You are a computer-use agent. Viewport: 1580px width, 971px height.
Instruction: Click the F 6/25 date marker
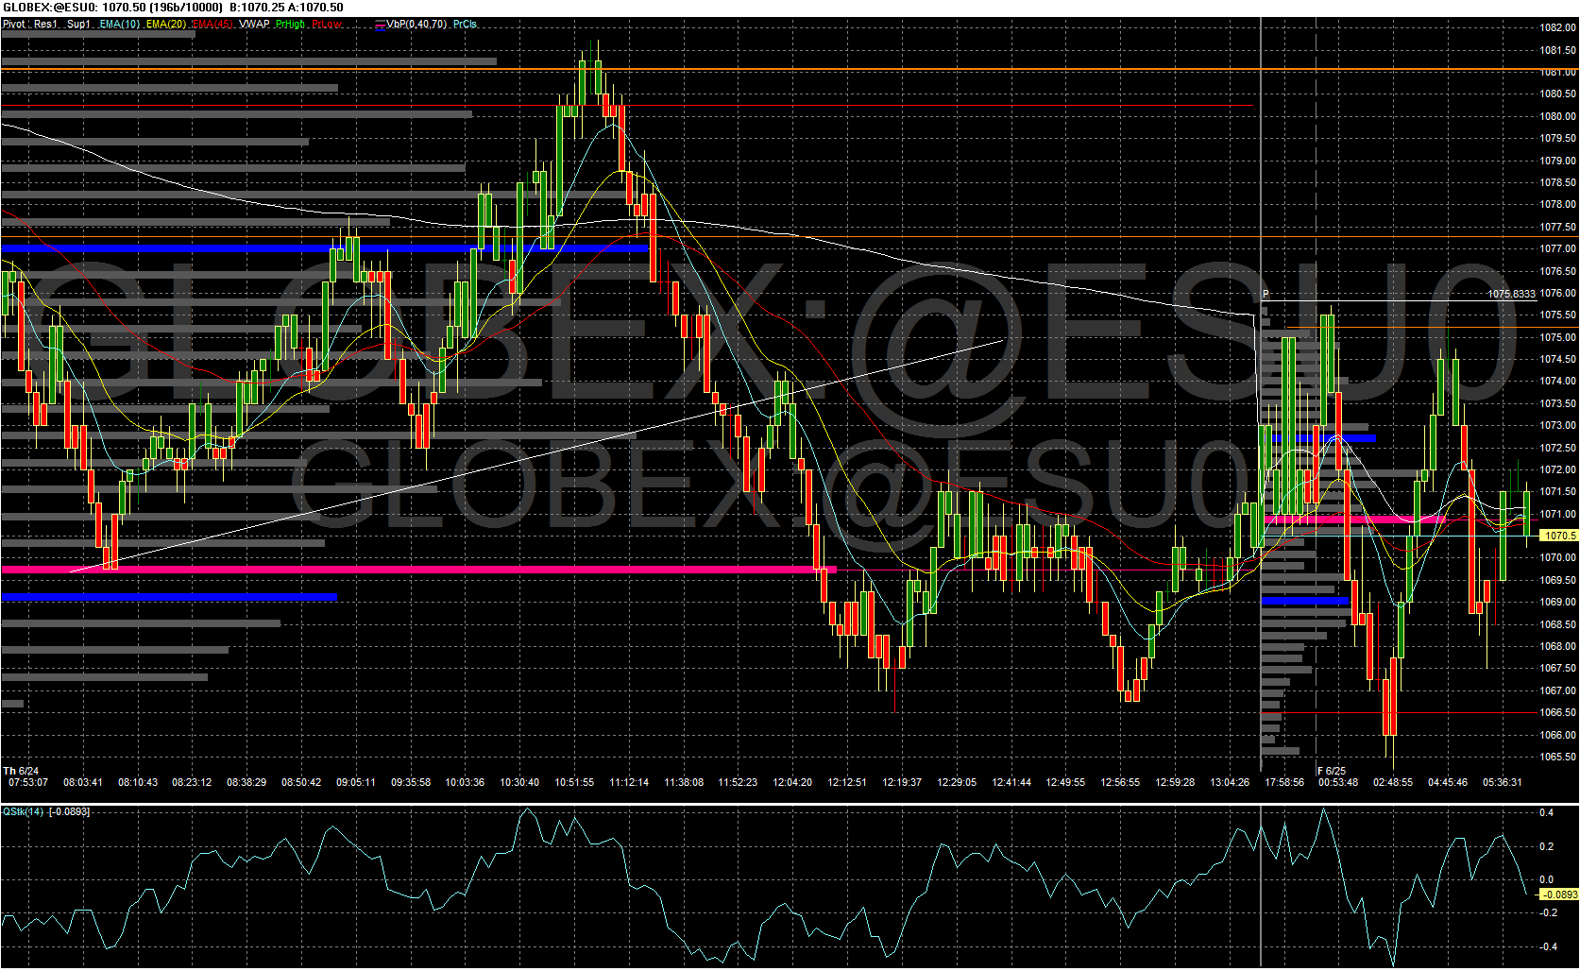[1333, 772]
